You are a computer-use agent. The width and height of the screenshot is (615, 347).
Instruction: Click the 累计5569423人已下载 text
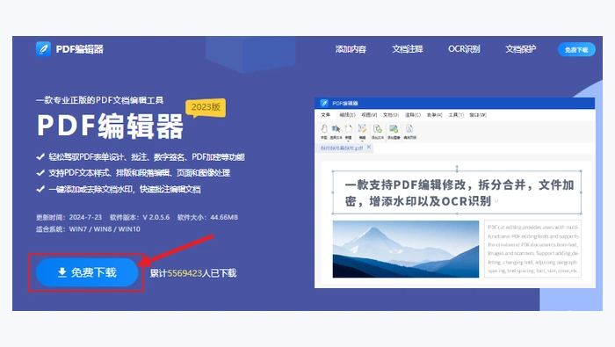click(x=193, y=273)
